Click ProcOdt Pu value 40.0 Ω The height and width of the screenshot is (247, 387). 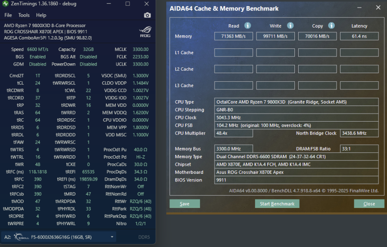pos(141,150)
